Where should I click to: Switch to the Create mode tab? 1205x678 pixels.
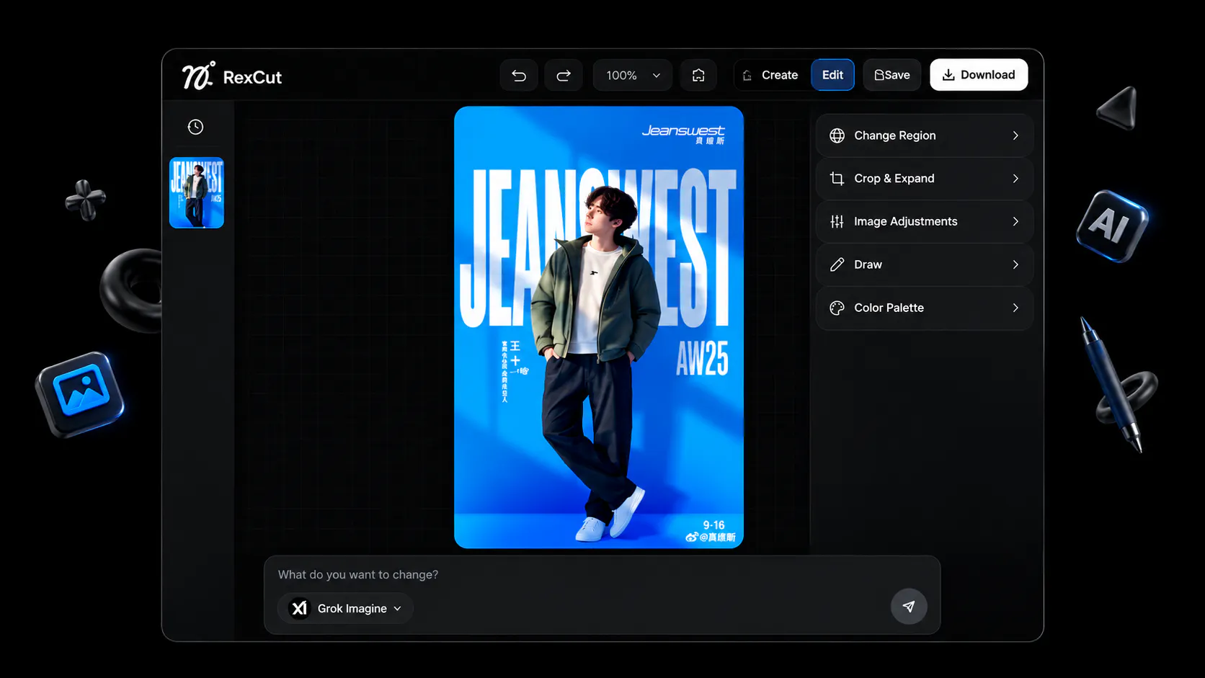click(x=771, y=75)
